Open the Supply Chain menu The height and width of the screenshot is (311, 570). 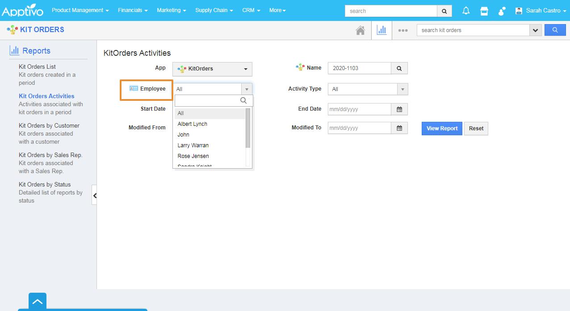[x=214, y=10]
